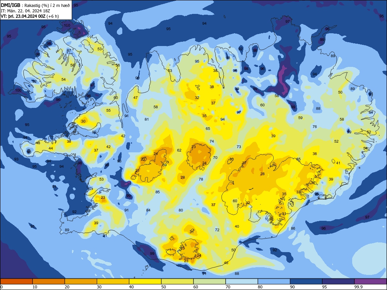Click the '99.9' legend scale label
Screen dimensions: 387x290
coord(358,287)
